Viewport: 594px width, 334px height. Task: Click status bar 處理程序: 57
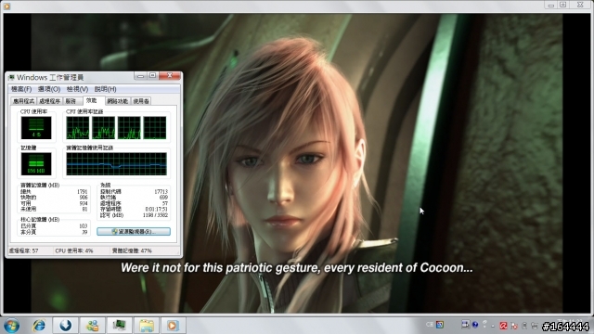(x=23, y=250)
